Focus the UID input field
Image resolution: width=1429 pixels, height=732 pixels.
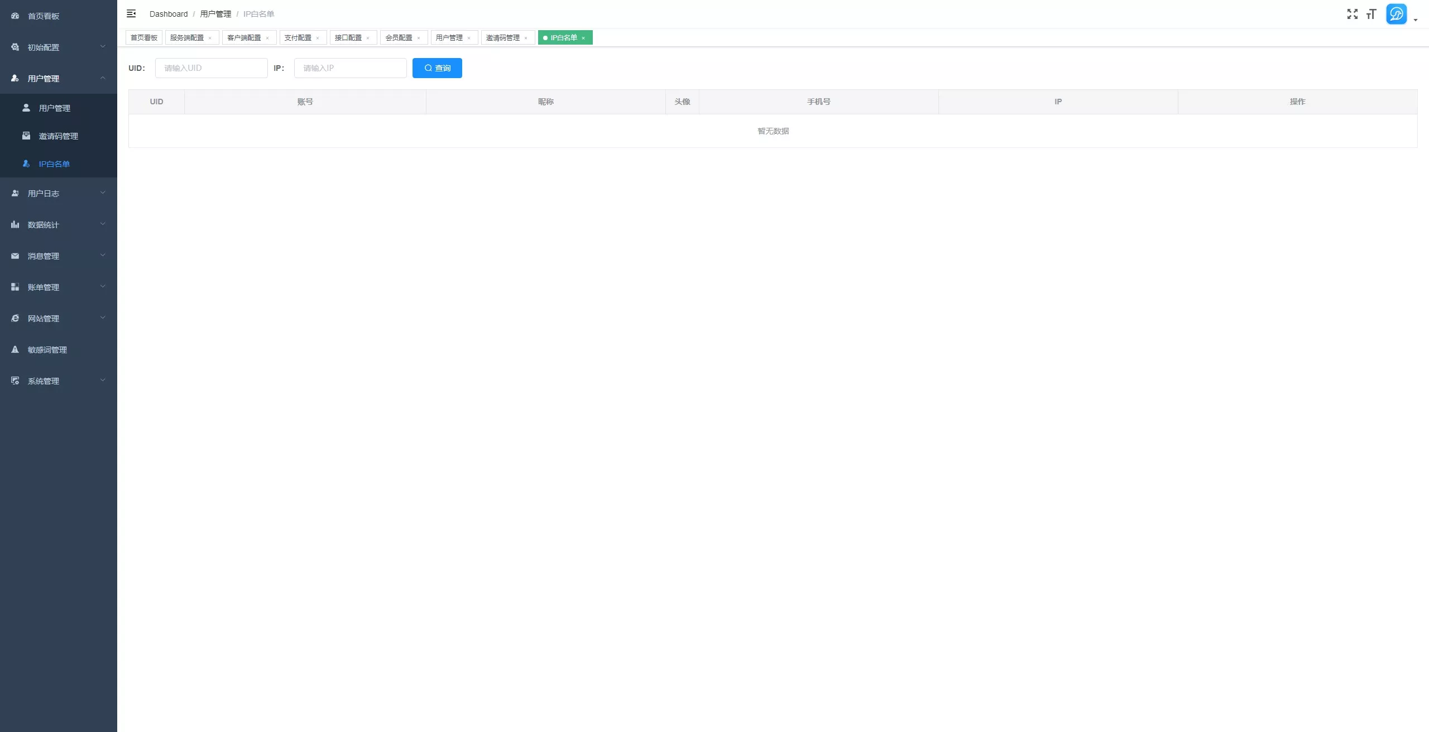pyautogui.click(x=212, y=68)
